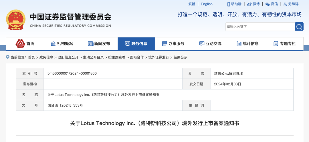This screenshot has width=309, height=142.
Task: Click the bold Lotus Technology article heading
Action: tap(155, 123)
